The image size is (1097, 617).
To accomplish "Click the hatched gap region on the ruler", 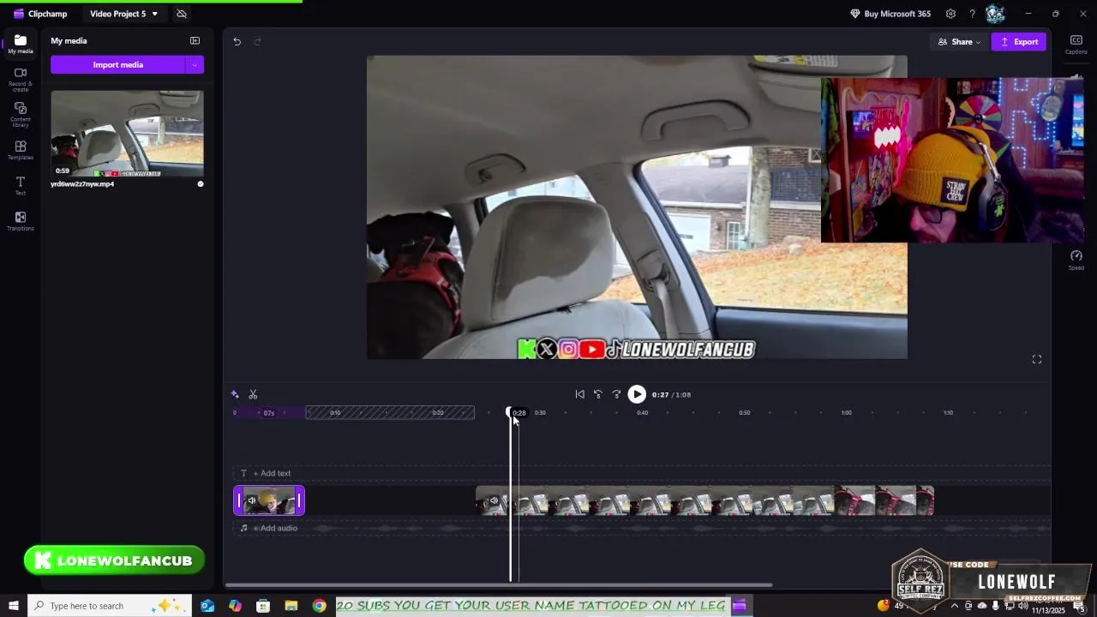I will tap(390, 413).
